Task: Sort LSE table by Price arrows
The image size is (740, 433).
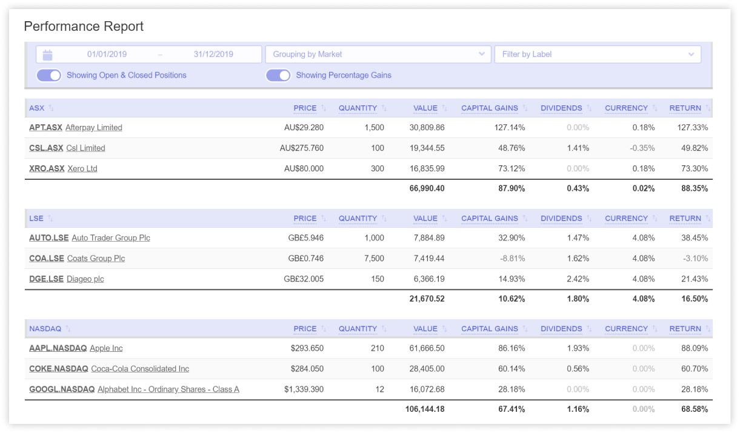Action: [x=324, y=219]
